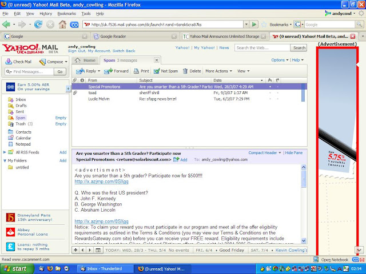Click the Firefox Back arrow button
This screenshot has width=366, height=274.
[6, 24]
